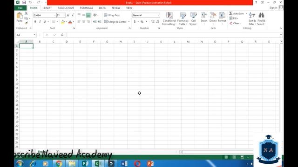Click the Cut scissors icon
Viewport: 298px width, 167px height.
point(26,13)
